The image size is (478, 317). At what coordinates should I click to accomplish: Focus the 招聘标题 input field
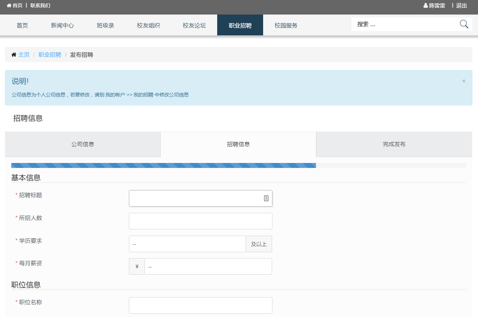pos(201,198)
